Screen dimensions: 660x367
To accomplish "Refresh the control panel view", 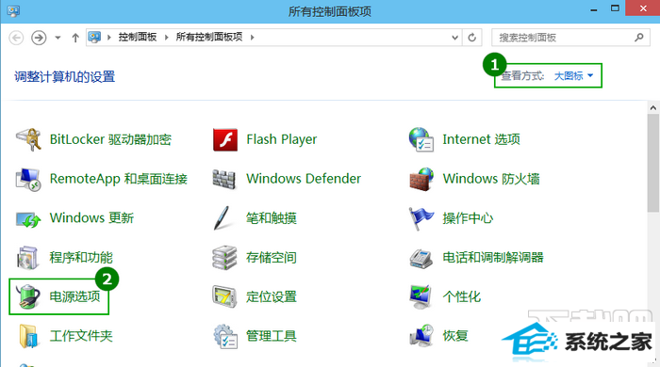I will 472,38.
